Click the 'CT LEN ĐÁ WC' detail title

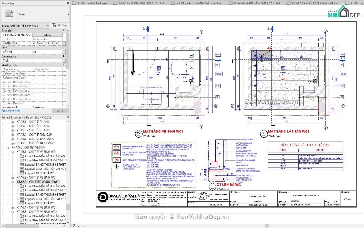228,185
